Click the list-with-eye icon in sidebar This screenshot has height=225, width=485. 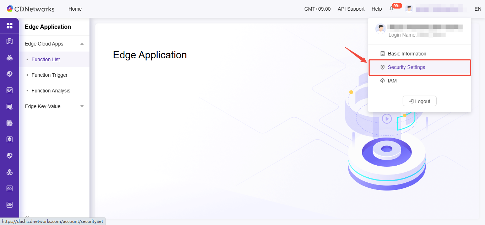[10, 107]
